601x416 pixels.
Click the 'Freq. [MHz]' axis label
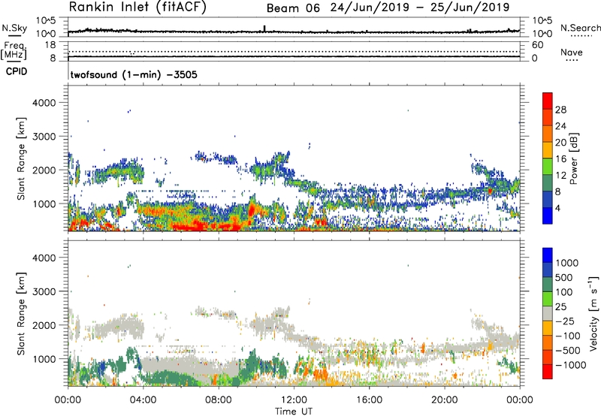pos(14,51)
